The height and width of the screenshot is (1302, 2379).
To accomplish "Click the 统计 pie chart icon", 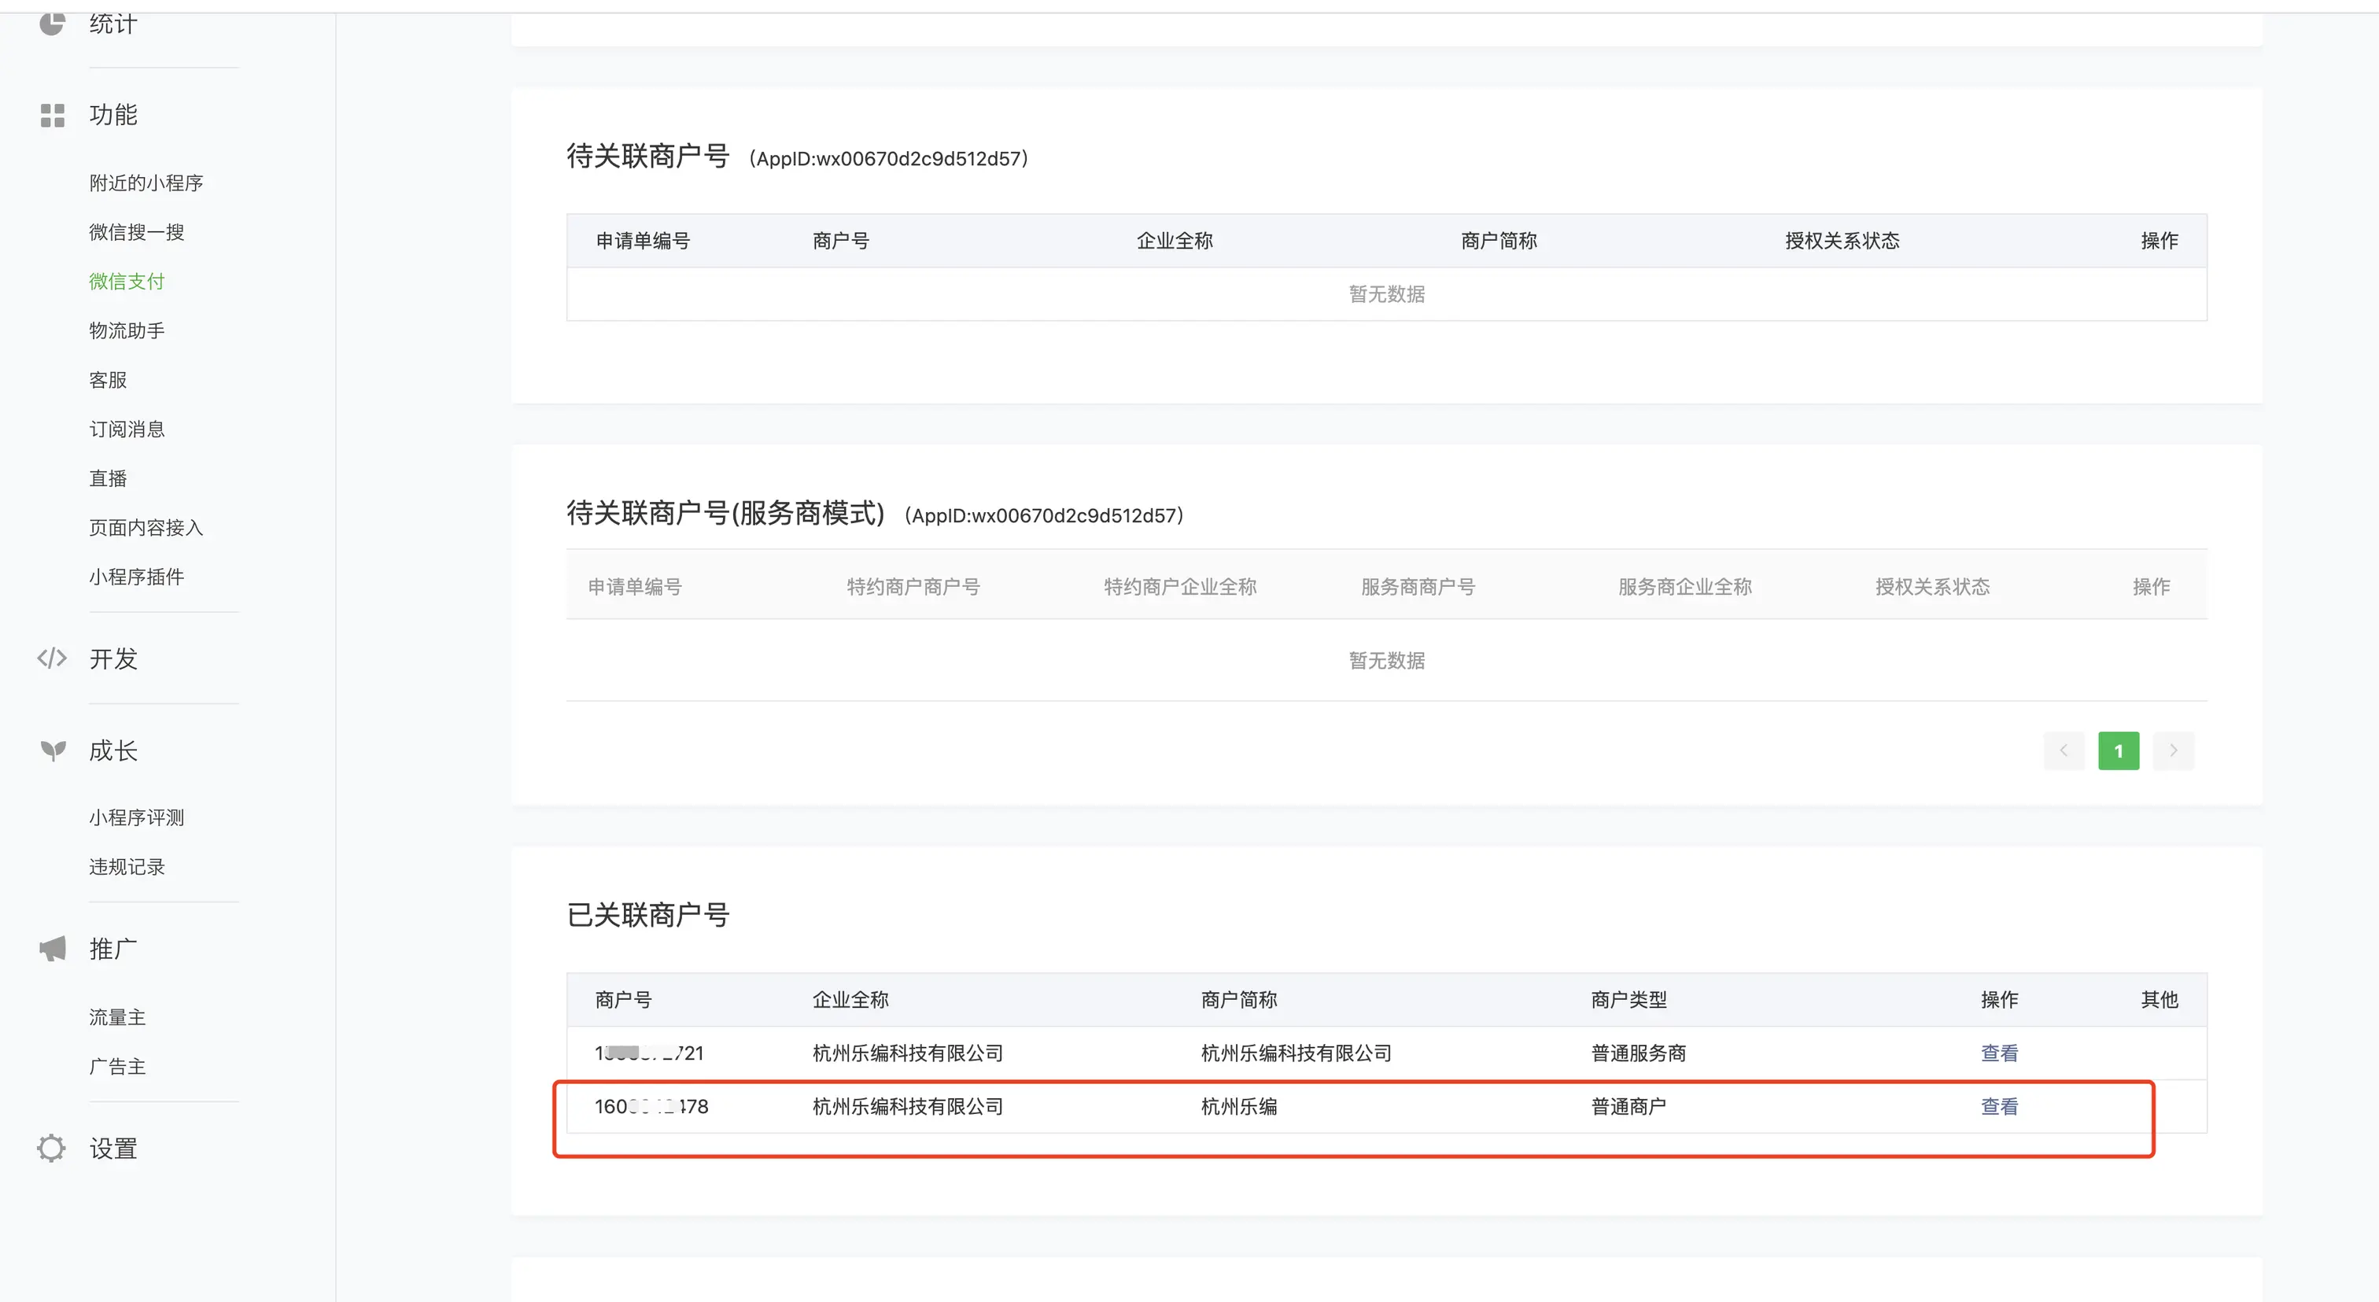I will pyautogui.click(x=52, y=23).
